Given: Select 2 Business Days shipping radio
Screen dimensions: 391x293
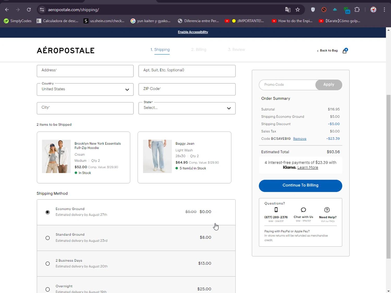Looking at the screenshot, I should pos(47,264).
